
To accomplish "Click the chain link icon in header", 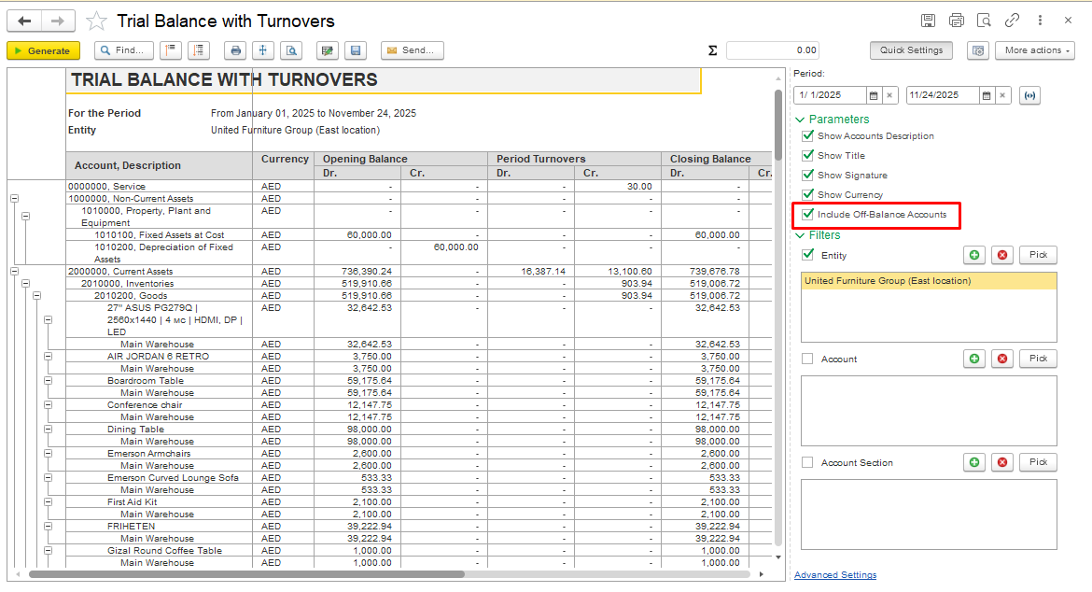I will click(1012, 21).
